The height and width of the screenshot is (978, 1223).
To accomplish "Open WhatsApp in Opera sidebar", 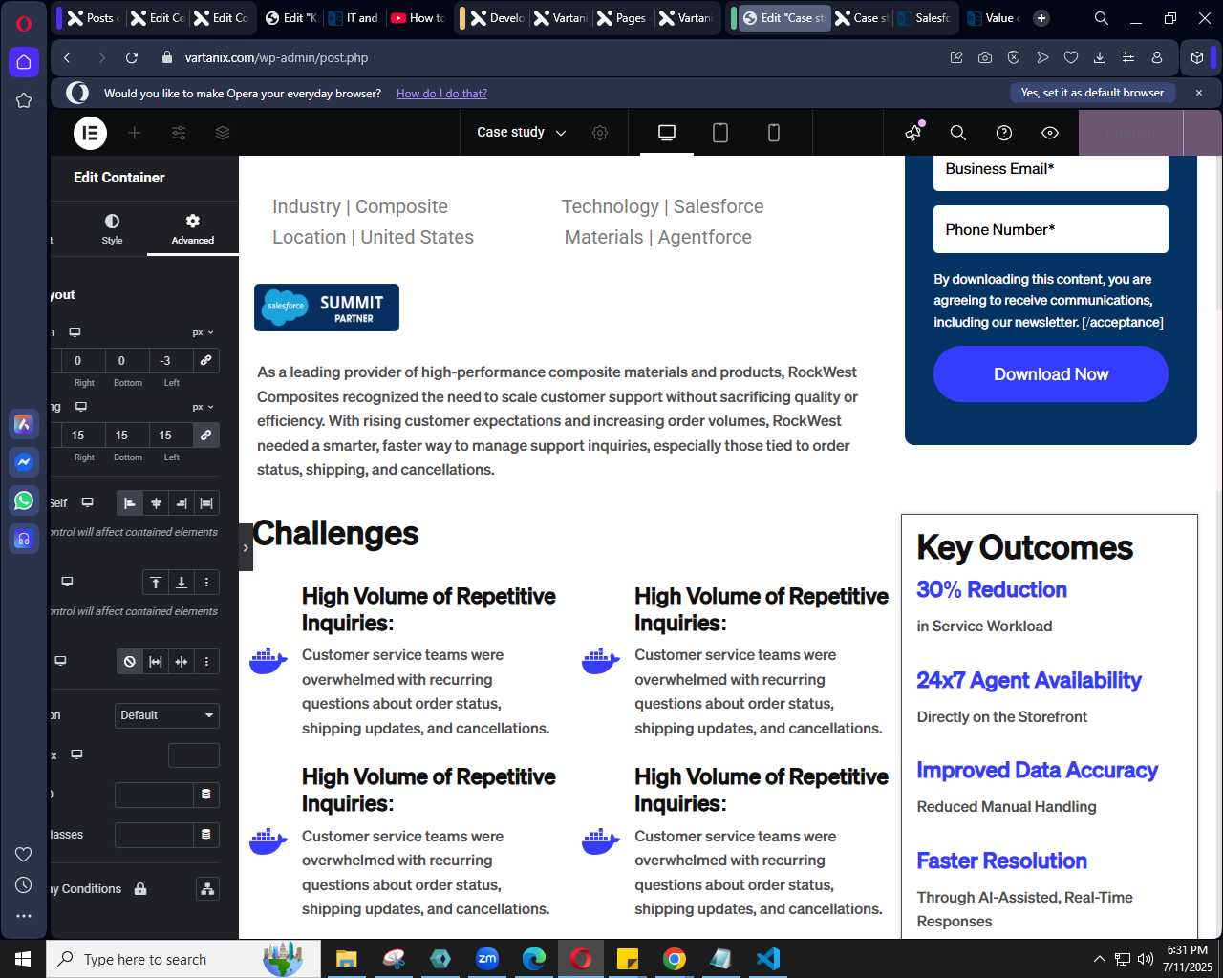I will 24,500.
